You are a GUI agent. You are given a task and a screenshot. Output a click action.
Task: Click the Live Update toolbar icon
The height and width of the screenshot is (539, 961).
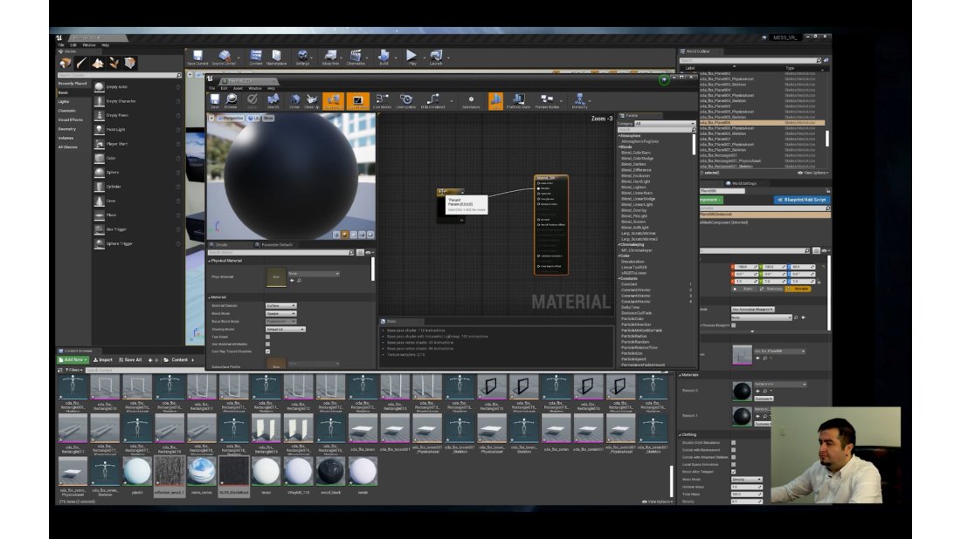coord(406,100)
